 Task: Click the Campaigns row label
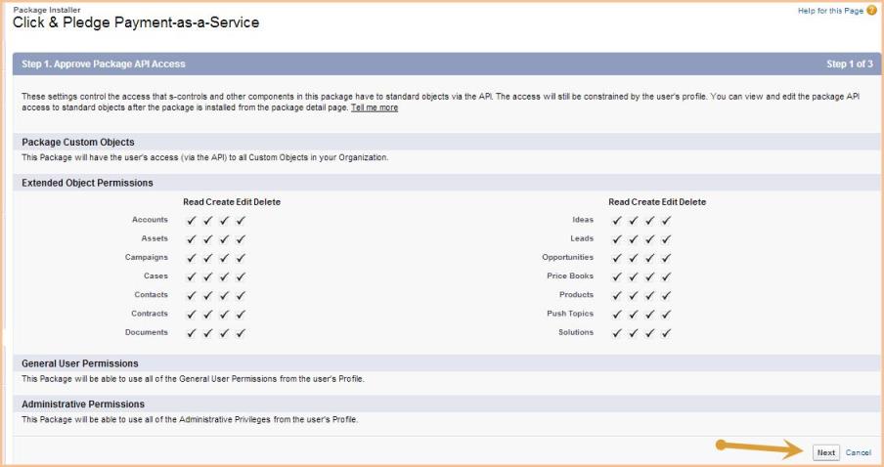pyautogui.click(x=147, y=257)
